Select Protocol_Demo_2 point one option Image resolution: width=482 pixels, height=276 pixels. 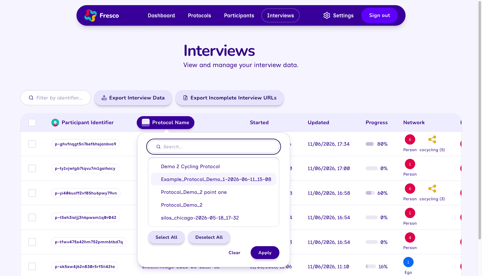[214, 192]
